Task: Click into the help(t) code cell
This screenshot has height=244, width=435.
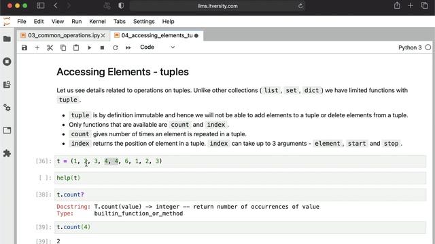Action: point(240,178)
